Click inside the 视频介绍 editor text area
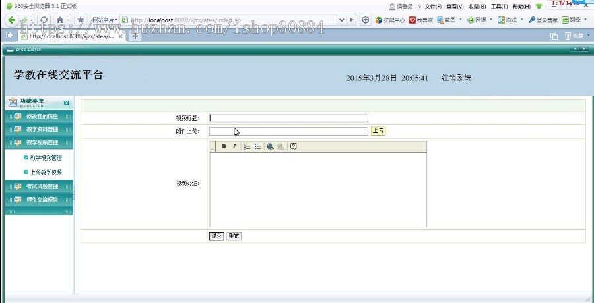The image size is (594, 303). pos(318,190)
